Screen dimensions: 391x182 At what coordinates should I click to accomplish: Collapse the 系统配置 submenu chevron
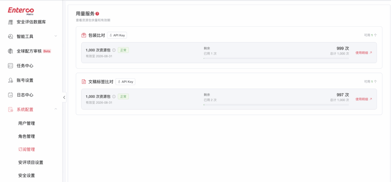point(56,109)
